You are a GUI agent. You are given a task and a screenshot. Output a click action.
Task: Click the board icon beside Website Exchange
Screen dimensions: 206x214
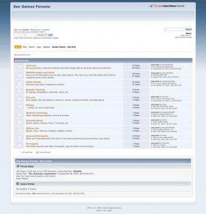coord(19,114)
